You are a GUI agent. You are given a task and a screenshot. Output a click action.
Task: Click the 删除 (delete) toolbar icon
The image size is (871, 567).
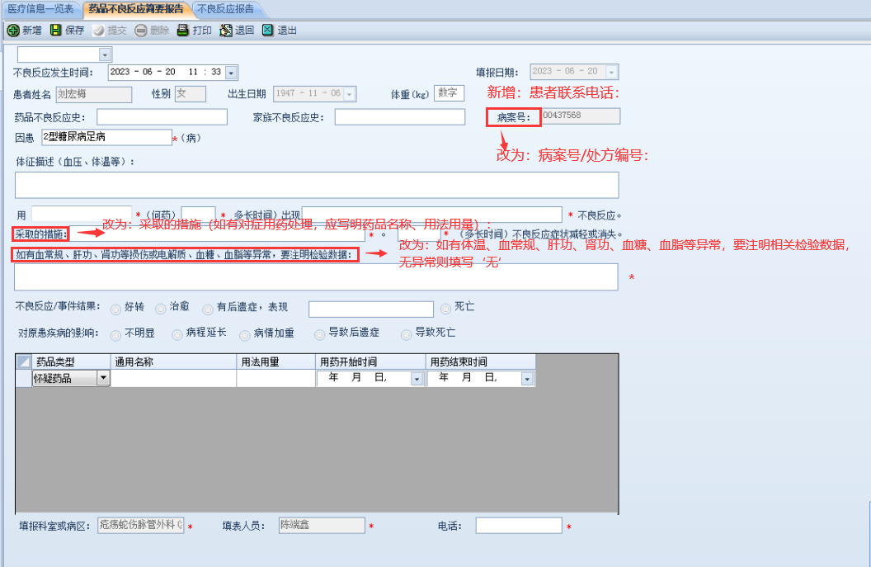coord(141,30)
